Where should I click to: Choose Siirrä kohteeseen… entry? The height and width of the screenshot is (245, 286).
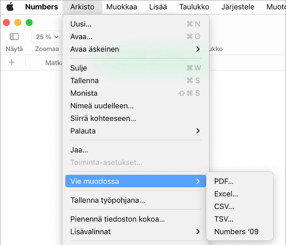tap(136, 119)
